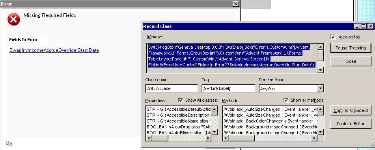Select the STRING sAccessibleDefaultAction property

[179, 109]
